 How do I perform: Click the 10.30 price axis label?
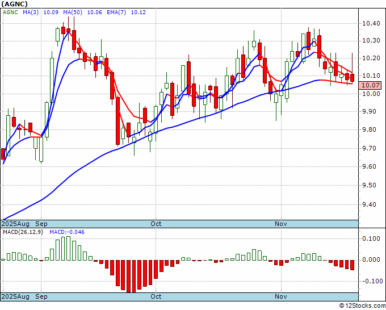tap(371, 41)
